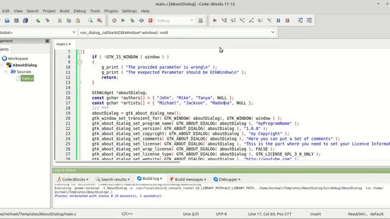Collapse the Sources folder tree node

5,72
